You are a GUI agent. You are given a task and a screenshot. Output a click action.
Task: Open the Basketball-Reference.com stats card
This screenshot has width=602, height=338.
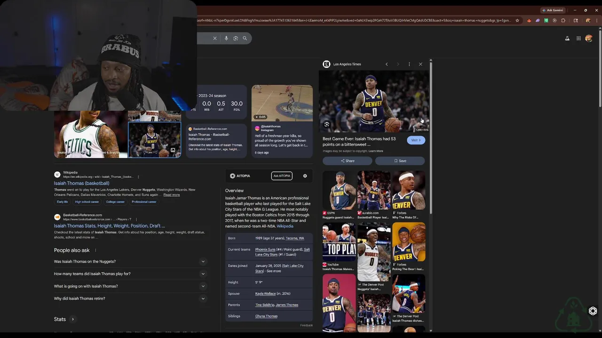(x=216, y=140)
